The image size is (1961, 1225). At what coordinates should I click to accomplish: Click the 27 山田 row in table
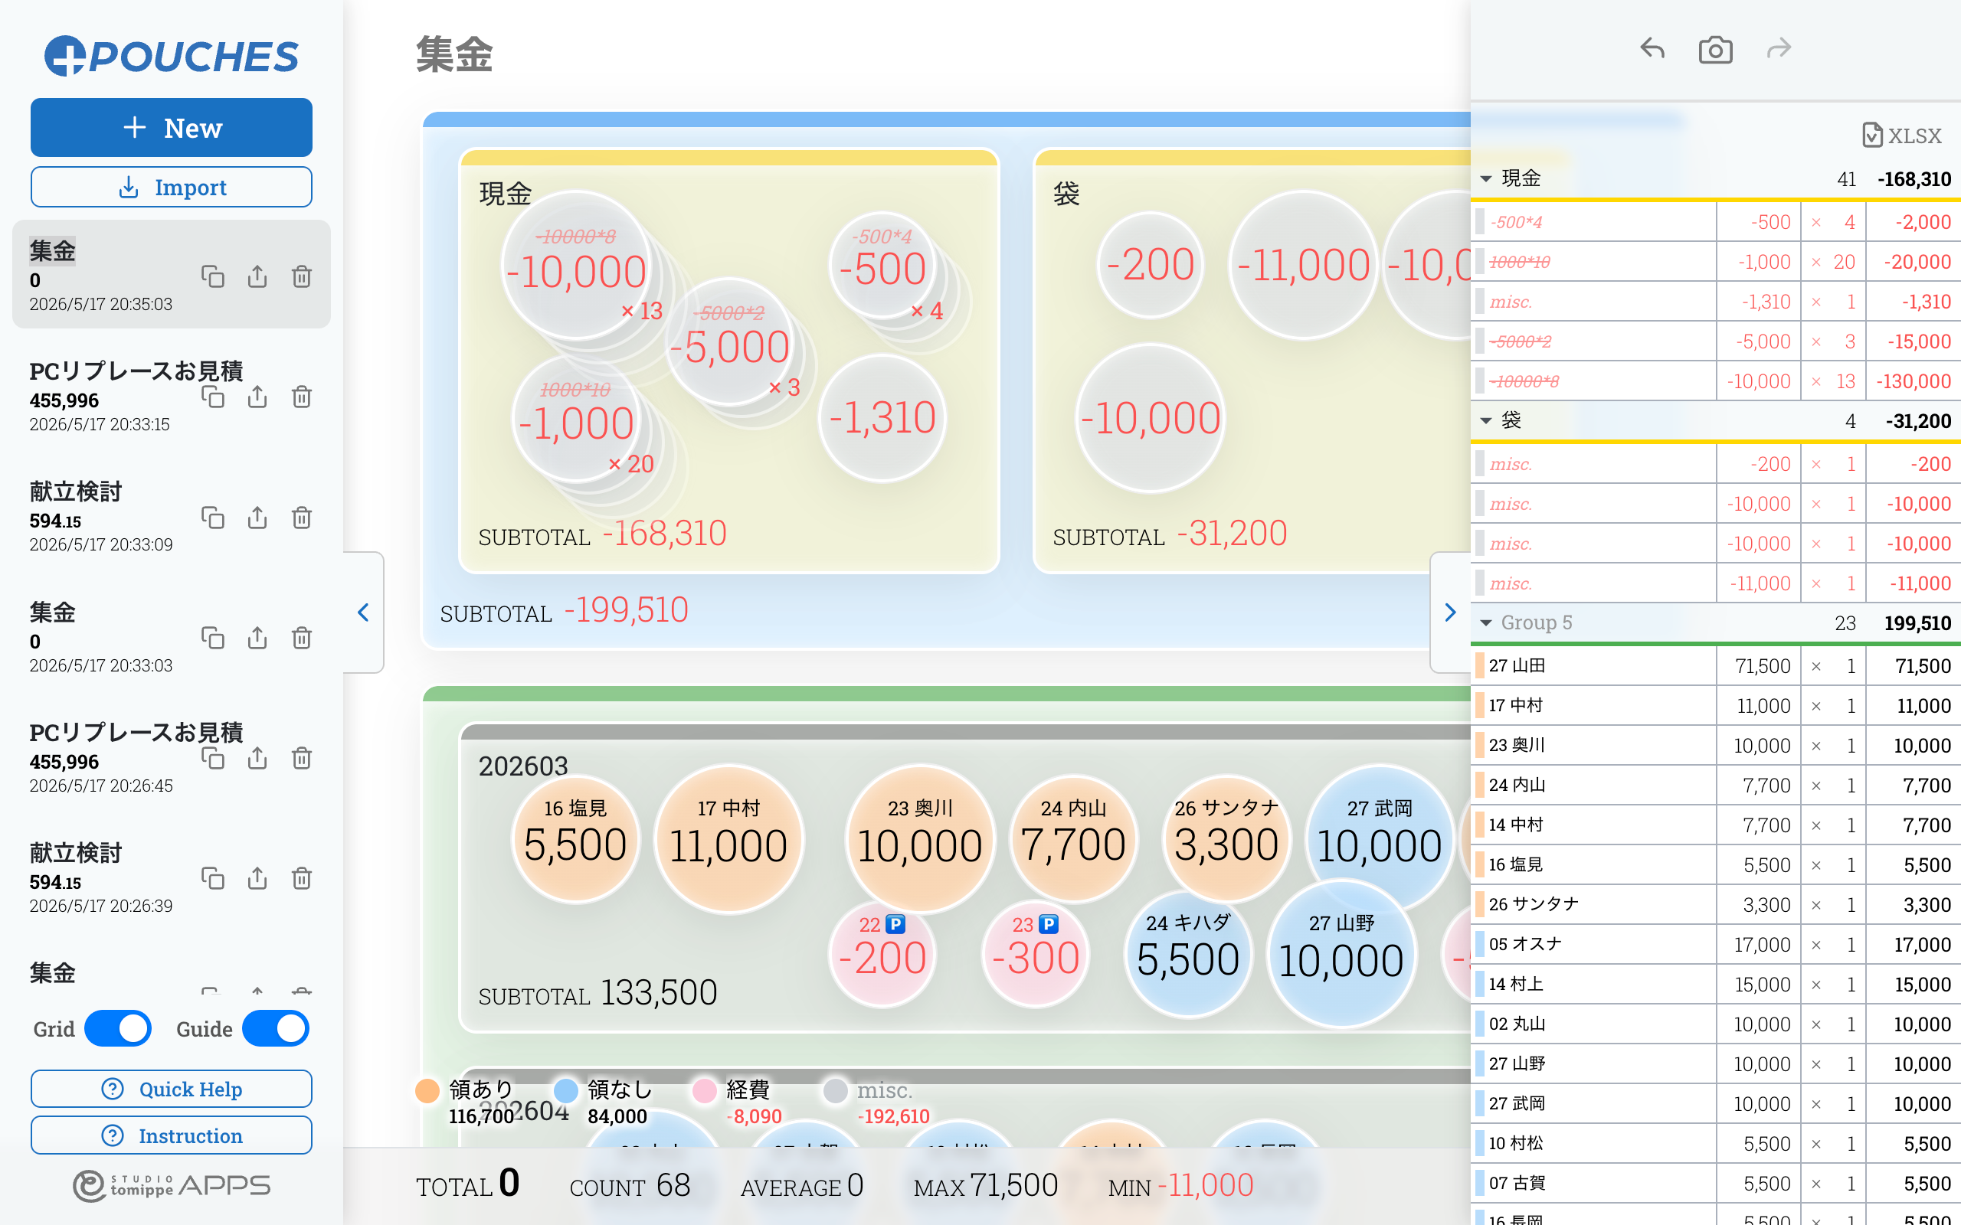(x=1715, y=665)
